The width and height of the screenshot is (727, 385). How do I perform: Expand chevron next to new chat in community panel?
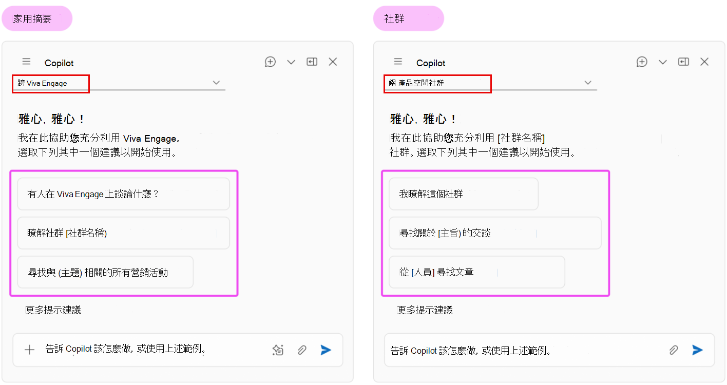pos(662,62)
